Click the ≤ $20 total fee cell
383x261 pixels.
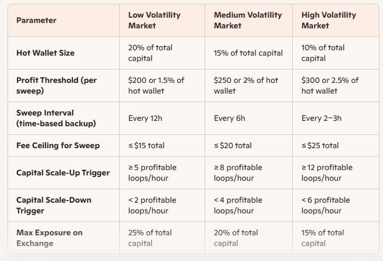232,145
